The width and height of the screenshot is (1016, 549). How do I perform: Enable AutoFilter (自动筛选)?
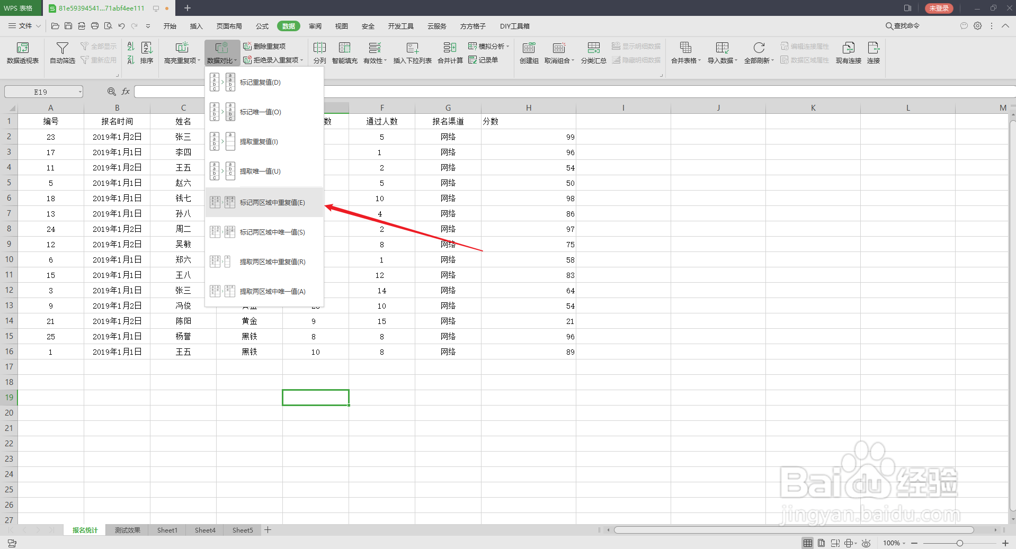[63, 53]
